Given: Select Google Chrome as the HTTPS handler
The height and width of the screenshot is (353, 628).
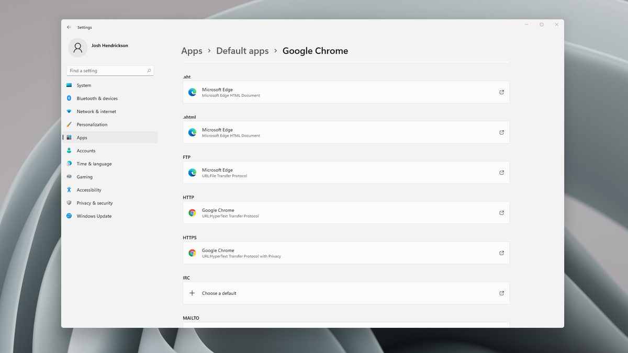Looking at the screenshot, I should [345, 253].
